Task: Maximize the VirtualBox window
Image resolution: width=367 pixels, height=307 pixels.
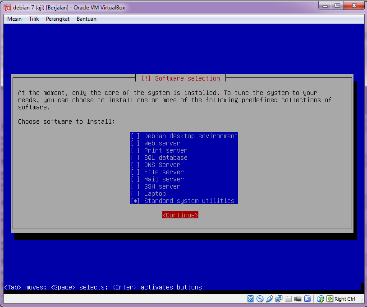Action: click(x=337, y=6)
